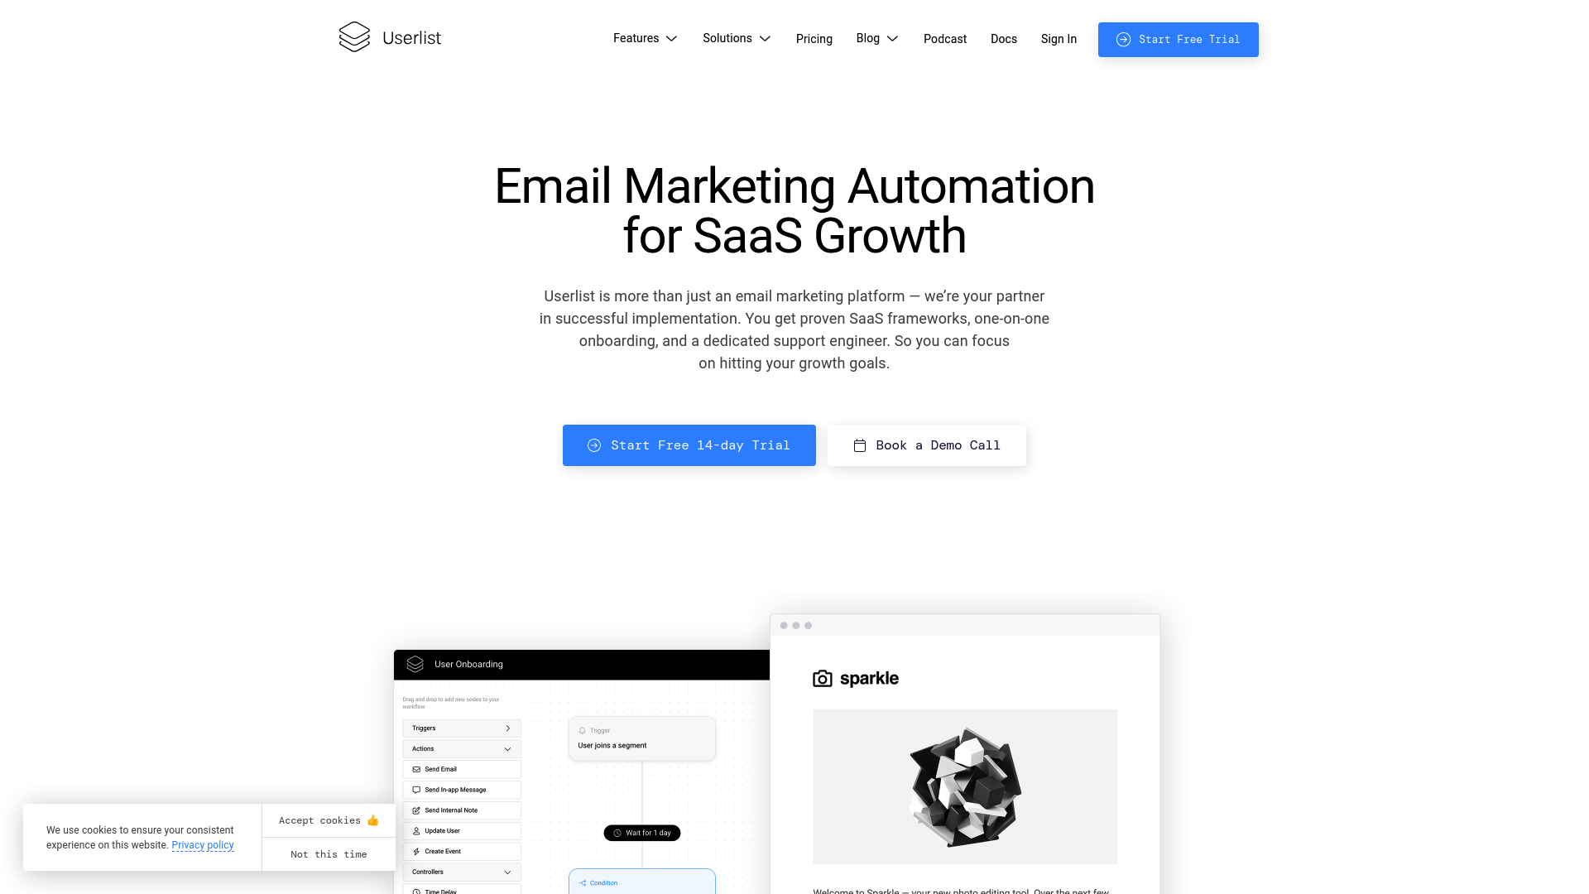Expand the Features navigation dropdown
Viewport: 1589px width, 894px height.
click(x=645, y=38)
